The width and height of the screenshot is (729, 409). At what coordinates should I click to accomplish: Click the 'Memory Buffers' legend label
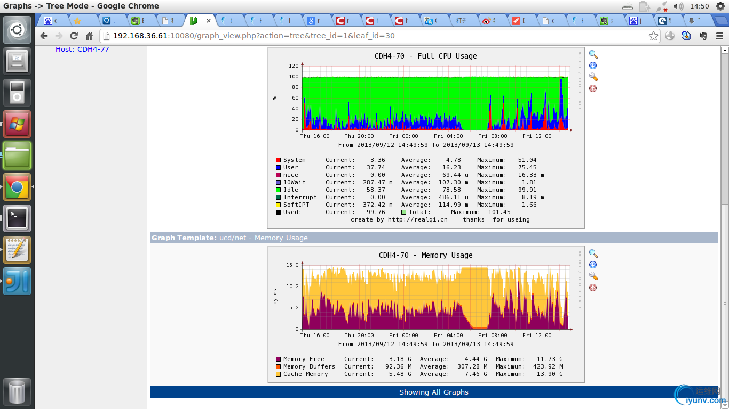coord(310,366)
